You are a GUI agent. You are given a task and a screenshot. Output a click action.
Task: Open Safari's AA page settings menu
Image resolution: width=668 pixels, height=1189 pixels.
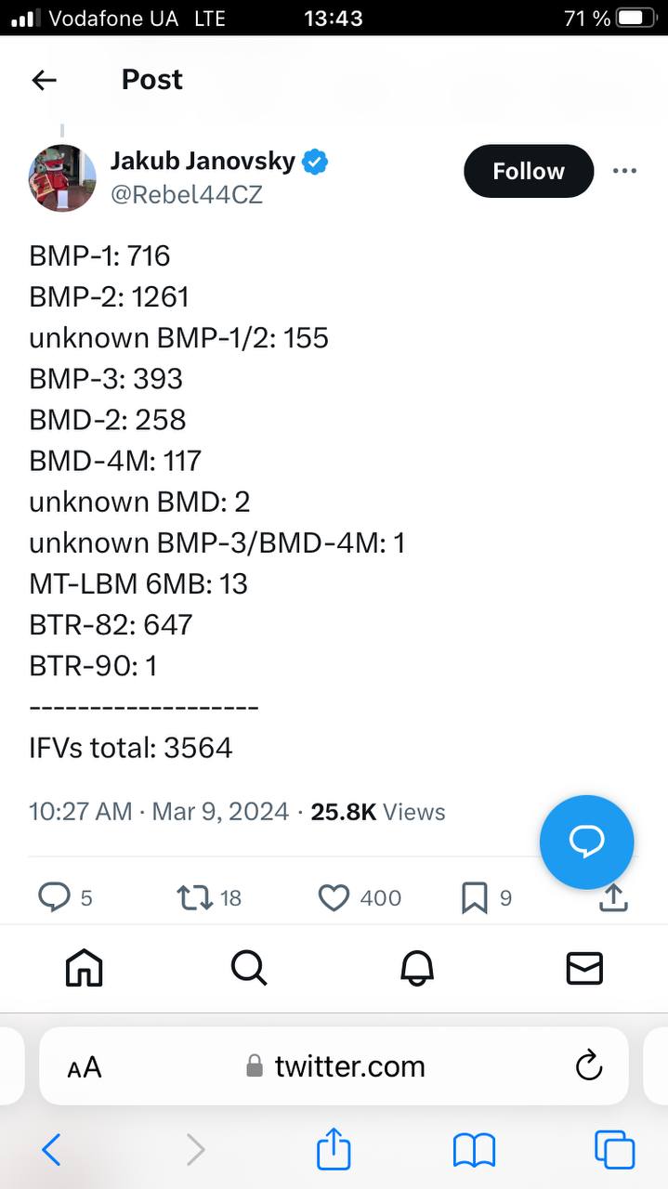[85, 1067]
